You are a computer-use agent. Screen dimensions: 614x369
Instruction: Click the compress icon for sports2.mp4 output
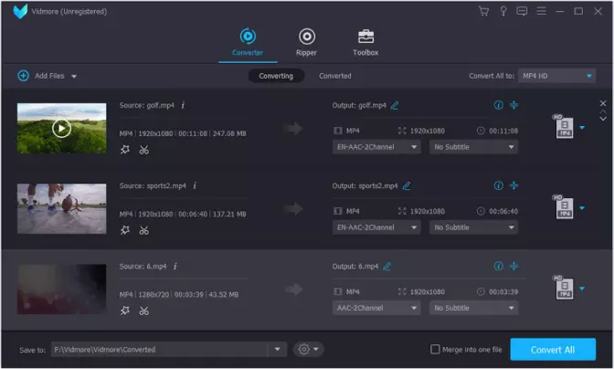[x=513, y=185]
